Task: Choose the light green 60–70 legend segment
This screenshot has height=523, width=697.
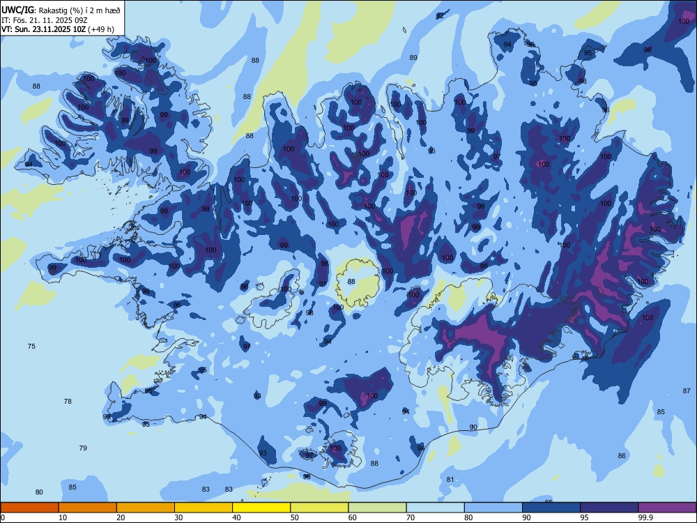Action: tap(377, 508)
